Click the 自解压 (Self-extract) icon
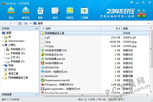Image resolution: width=153 pixels, height=102 pixels. [x=70, y=10]
